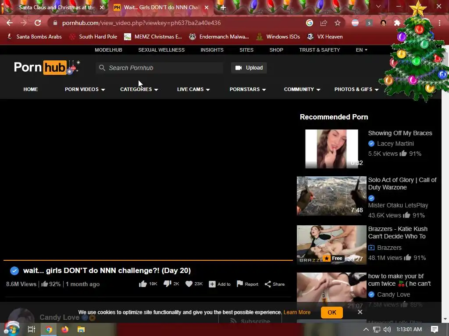This screenshot has height=336, width=449.
Task: Open the Endermanch Malwa... bookmark
Action: pyautogui.click(x=219, y=37)
